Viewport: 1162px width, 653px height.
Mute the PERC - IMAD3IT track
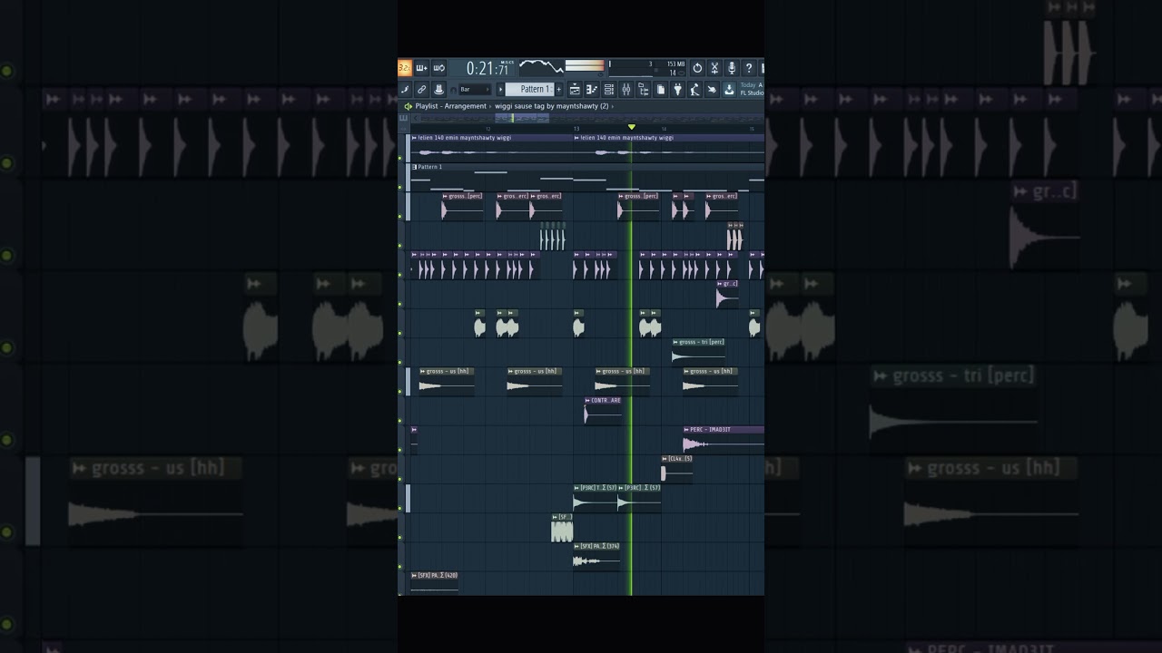[x=400, y=449]
